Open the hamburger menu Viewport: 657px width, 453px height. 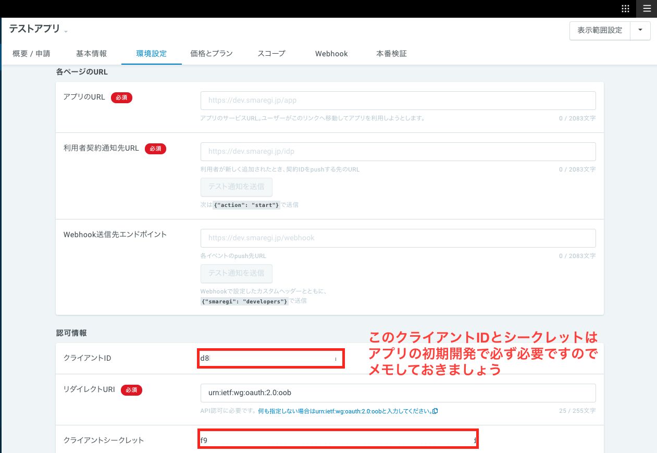646,8
